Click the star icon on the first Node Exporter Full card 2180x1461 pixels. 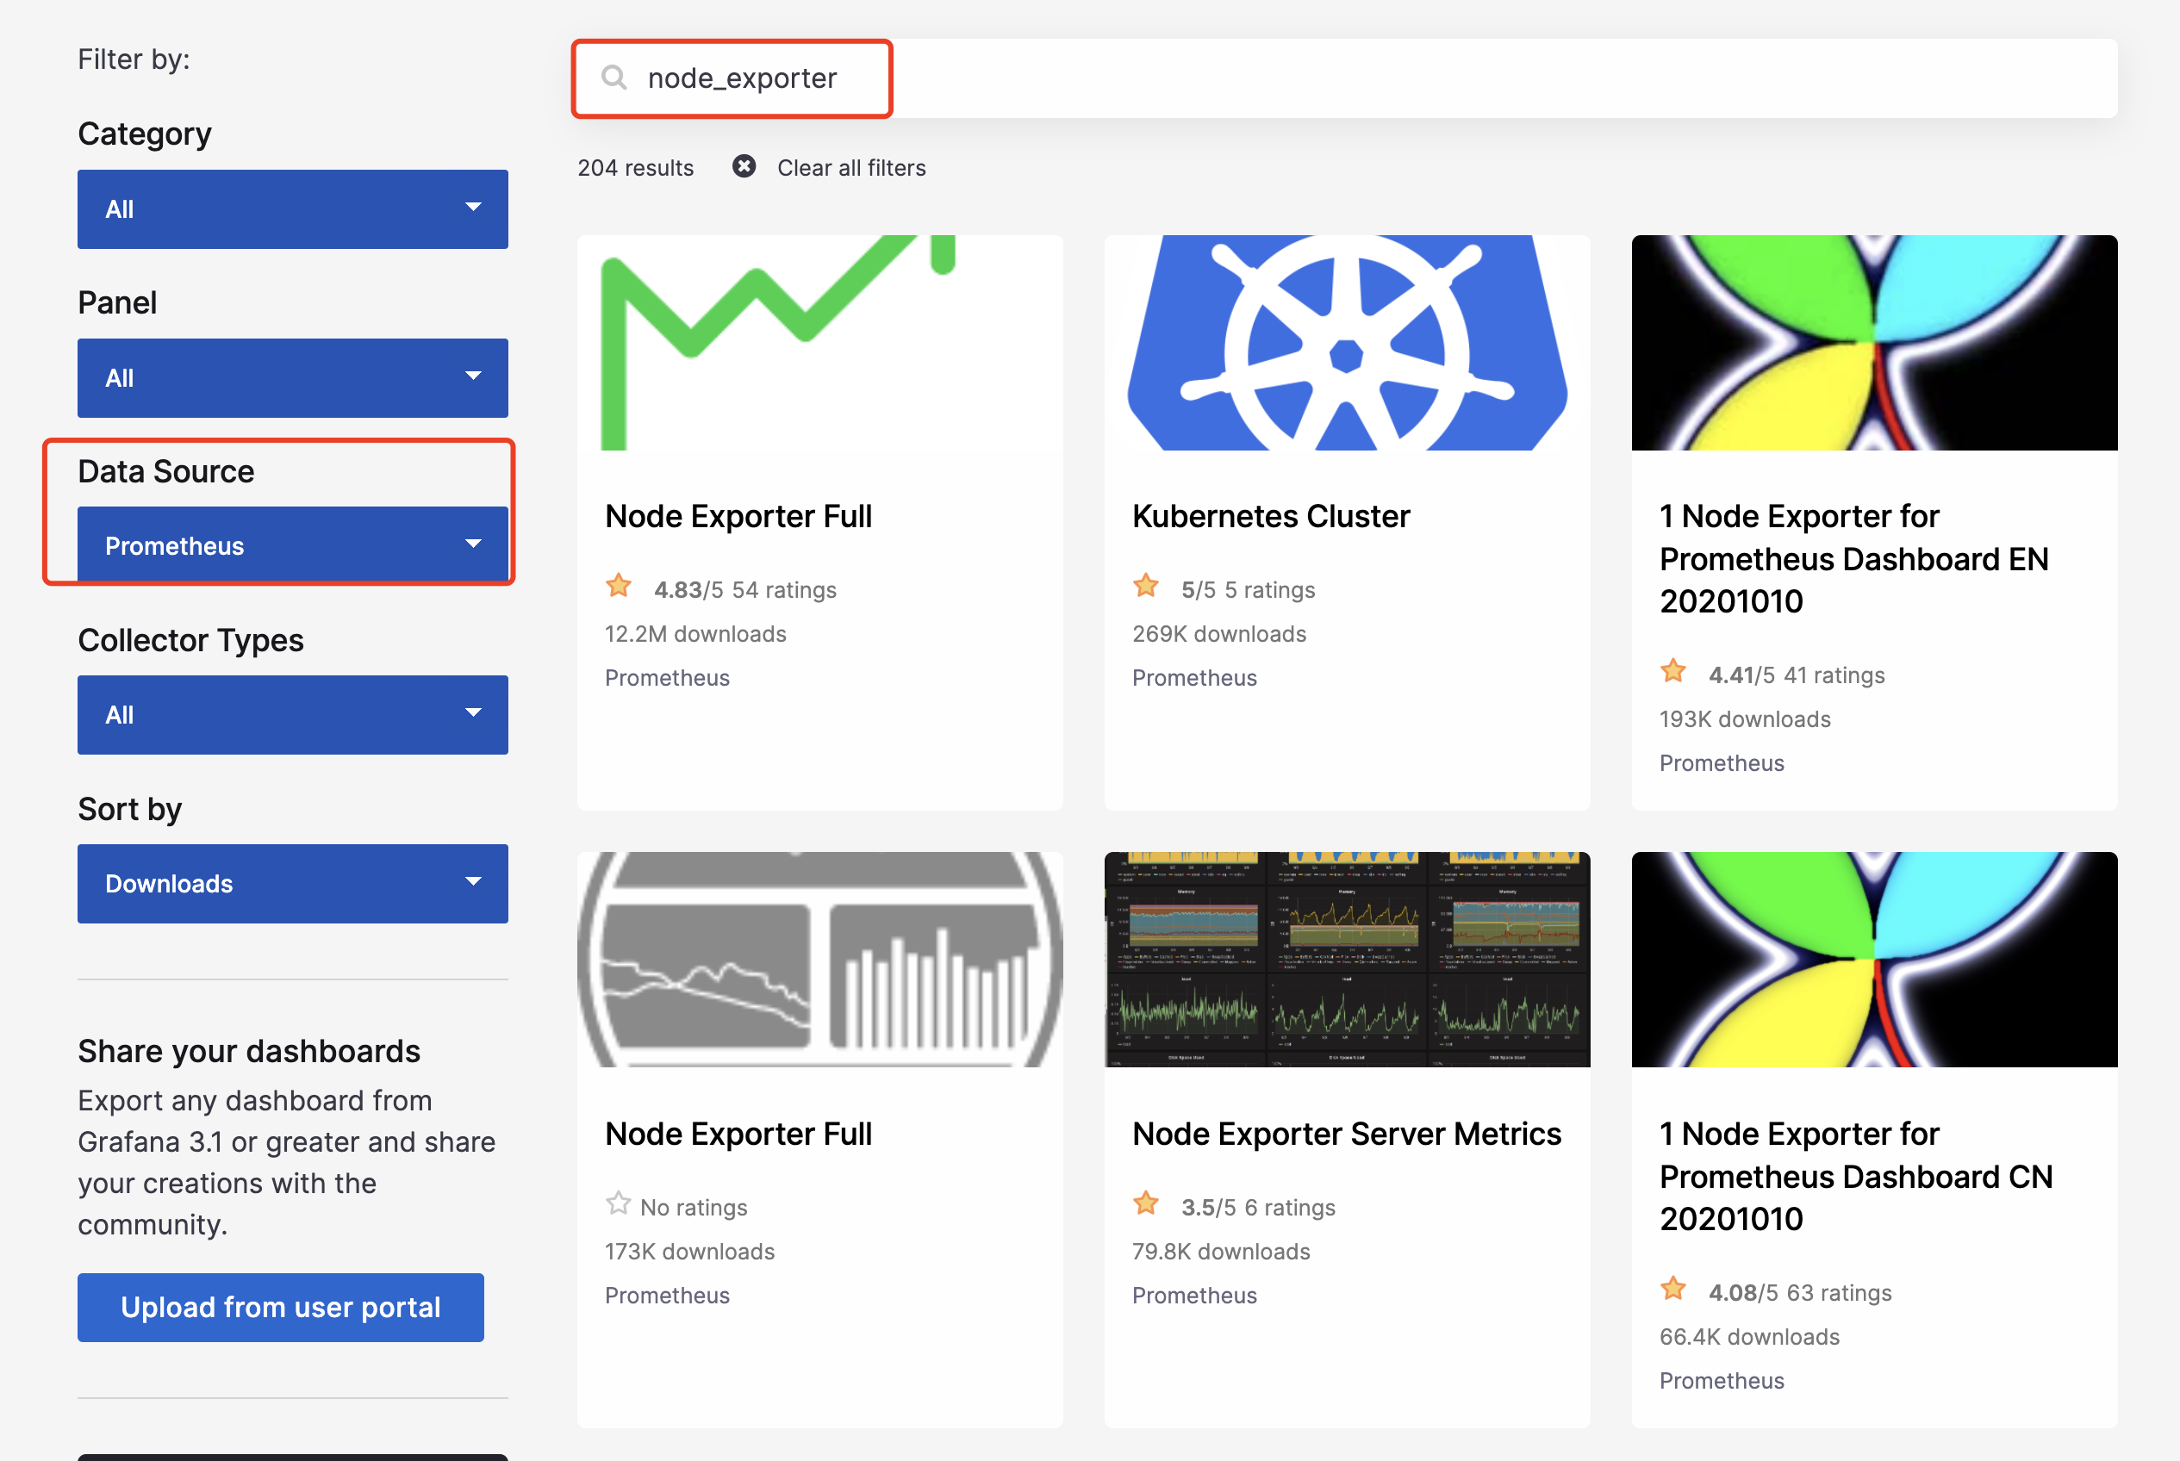click(x=619, y=586)
